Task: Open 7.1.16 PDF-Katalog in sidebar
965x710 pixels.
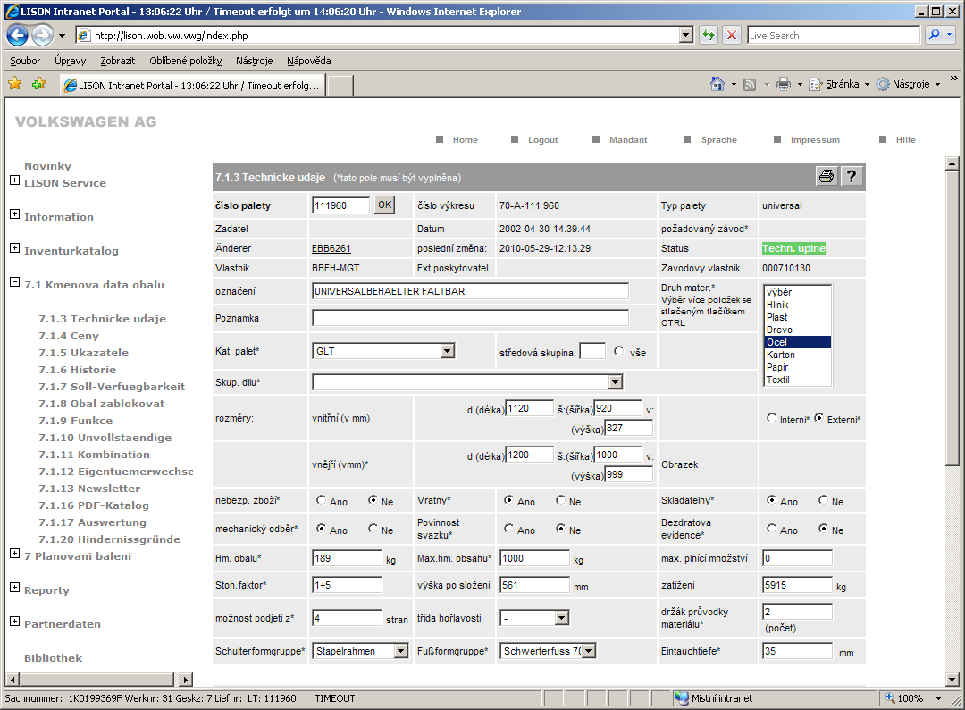Action: [94, 505]
